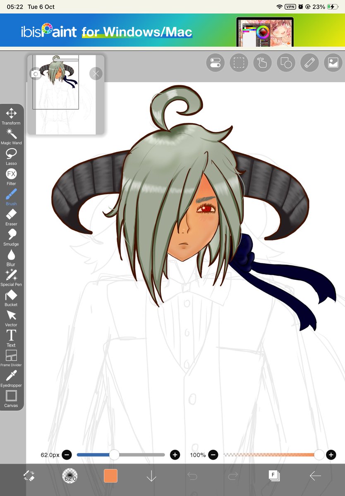
Task: Tap the battery indicator in status bar
Action: pos(332,7)
